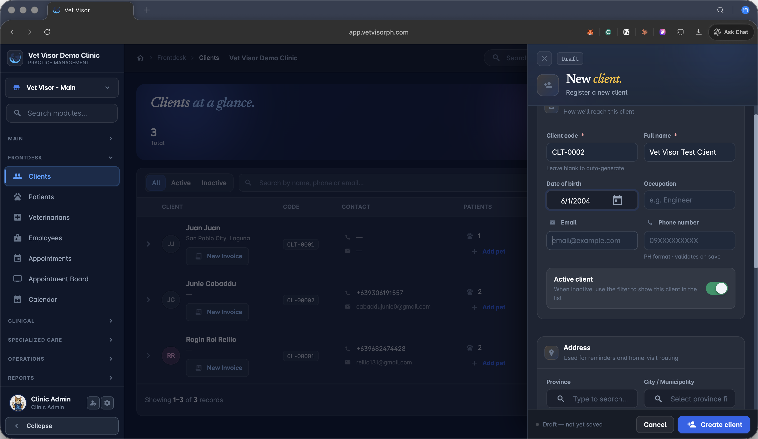758x439 pixels.
Task: Focus the Occupation input field
Action: 689,200
